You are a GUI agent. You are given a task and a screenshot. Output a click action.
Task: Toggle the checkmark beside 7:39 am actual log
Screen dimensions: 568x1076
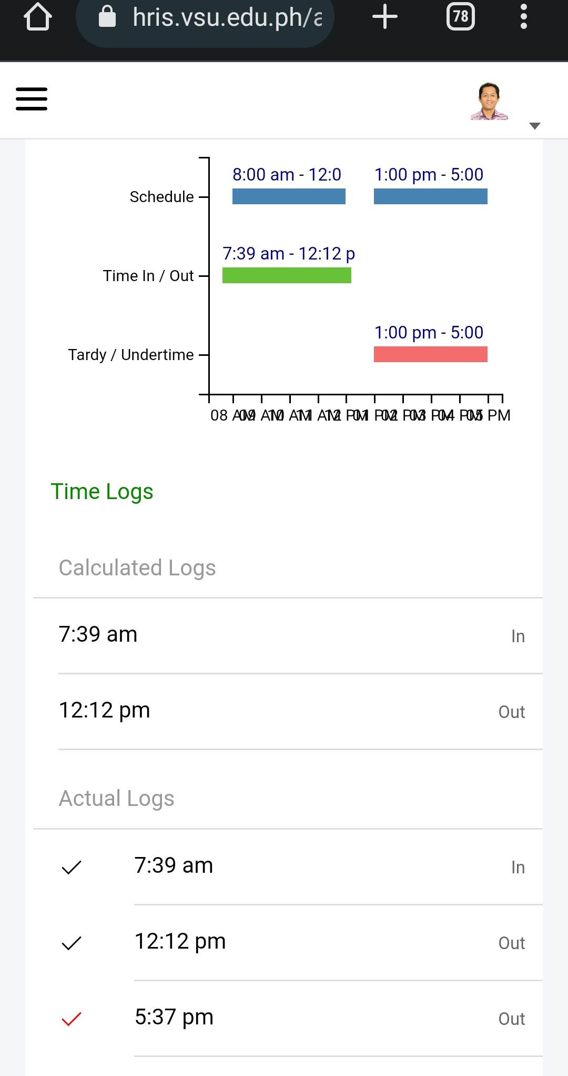click(72, 867)
